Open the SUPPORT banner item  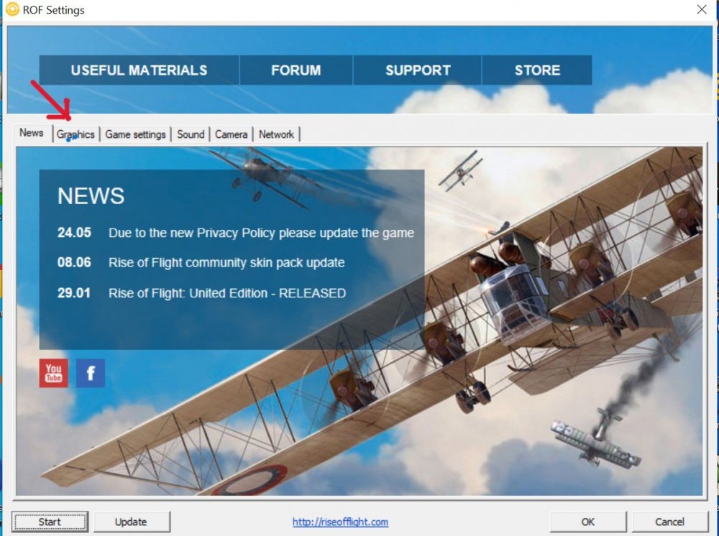[x=418, y=70]
